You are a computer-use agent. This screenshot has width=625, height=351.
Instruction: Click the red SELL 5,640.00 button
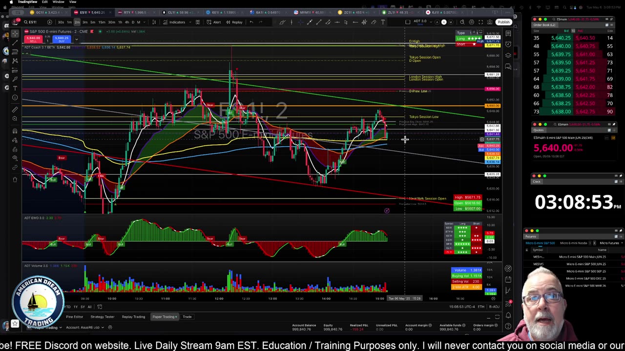coord(33,39)
